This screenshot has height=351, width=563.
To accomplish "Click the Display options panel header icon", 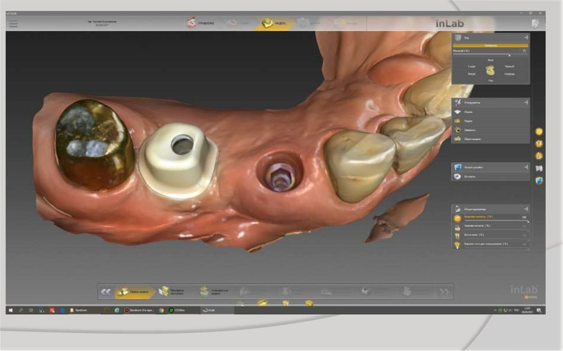I will point(457,209).
